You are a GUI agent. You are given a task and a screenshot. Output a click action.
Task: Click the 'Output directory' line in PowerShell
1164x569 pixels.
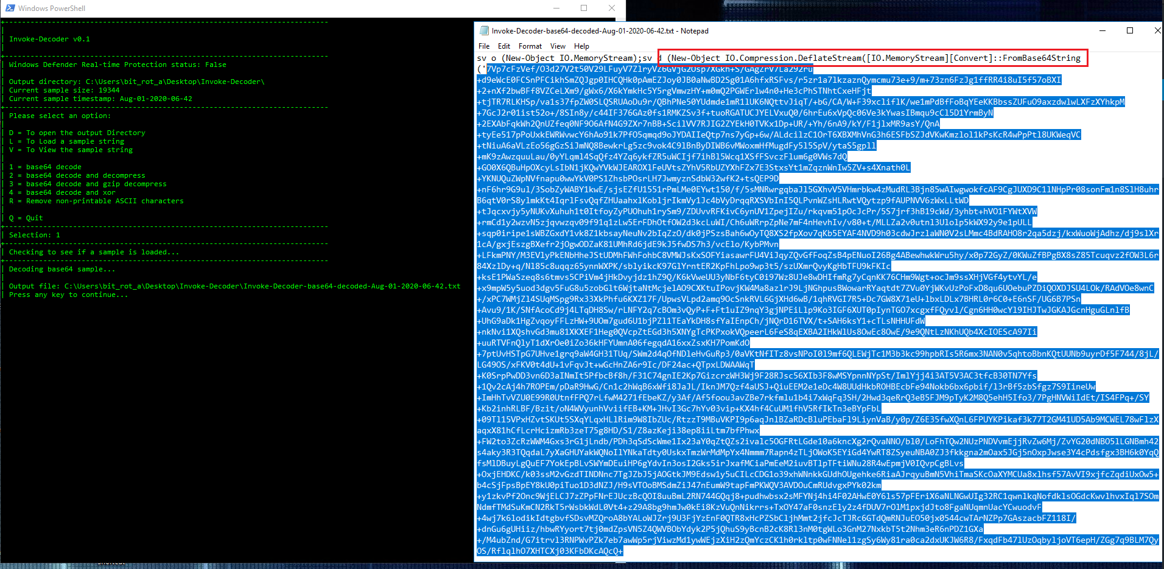point(136,82)
